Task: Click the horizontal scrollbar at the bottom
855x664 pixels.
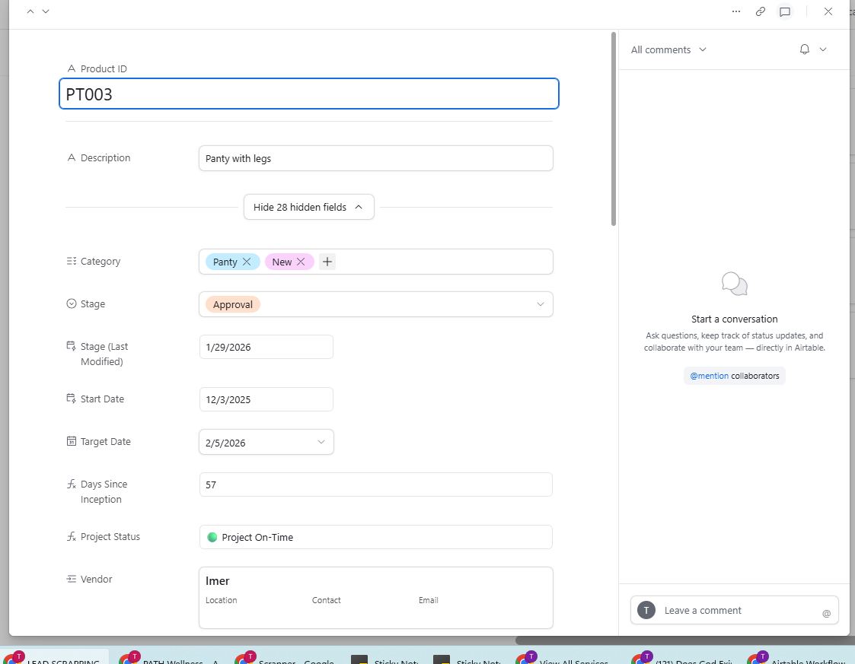Action: click(x=683, y=640)
